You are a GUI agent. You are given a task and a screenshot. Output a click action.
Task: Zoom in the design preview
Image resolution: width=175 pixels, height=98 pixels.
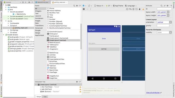(133, 9)
